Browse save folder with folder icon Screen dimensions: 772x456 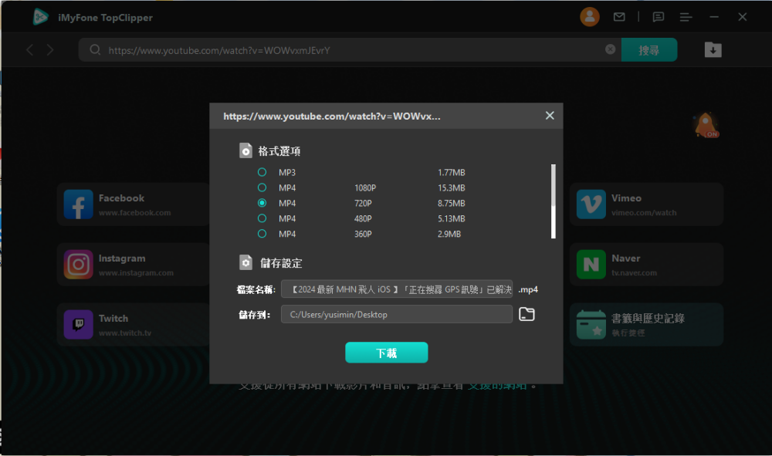527,314
